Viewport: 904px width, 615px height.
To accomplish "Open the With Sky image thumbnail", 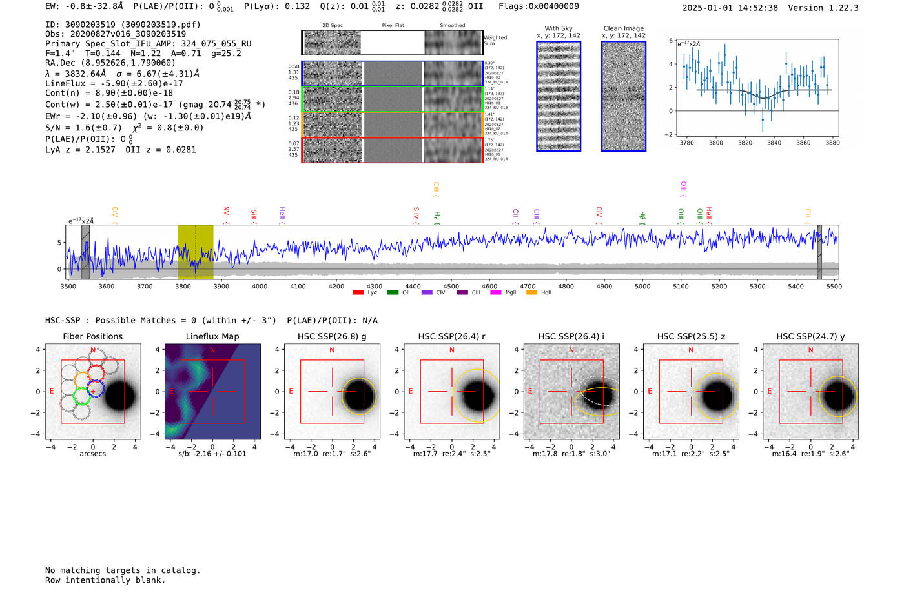I will 559,96.
